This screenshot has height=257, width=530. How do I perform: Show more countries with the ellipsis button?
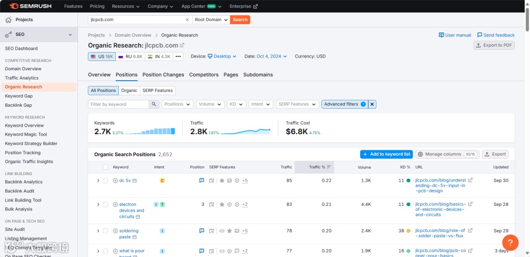tap(178, 57)
